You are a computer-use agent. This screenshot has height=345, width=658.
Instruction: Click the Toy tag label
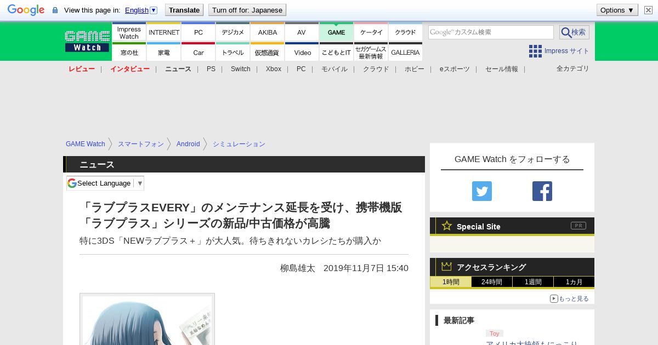click(x=495, y=334)
